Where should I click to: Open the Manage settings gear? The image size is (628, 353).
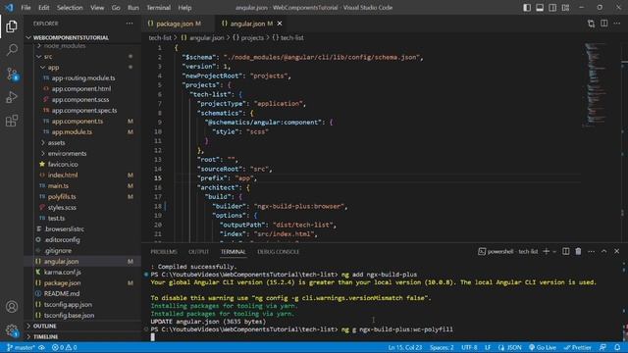tap(12, 330)
